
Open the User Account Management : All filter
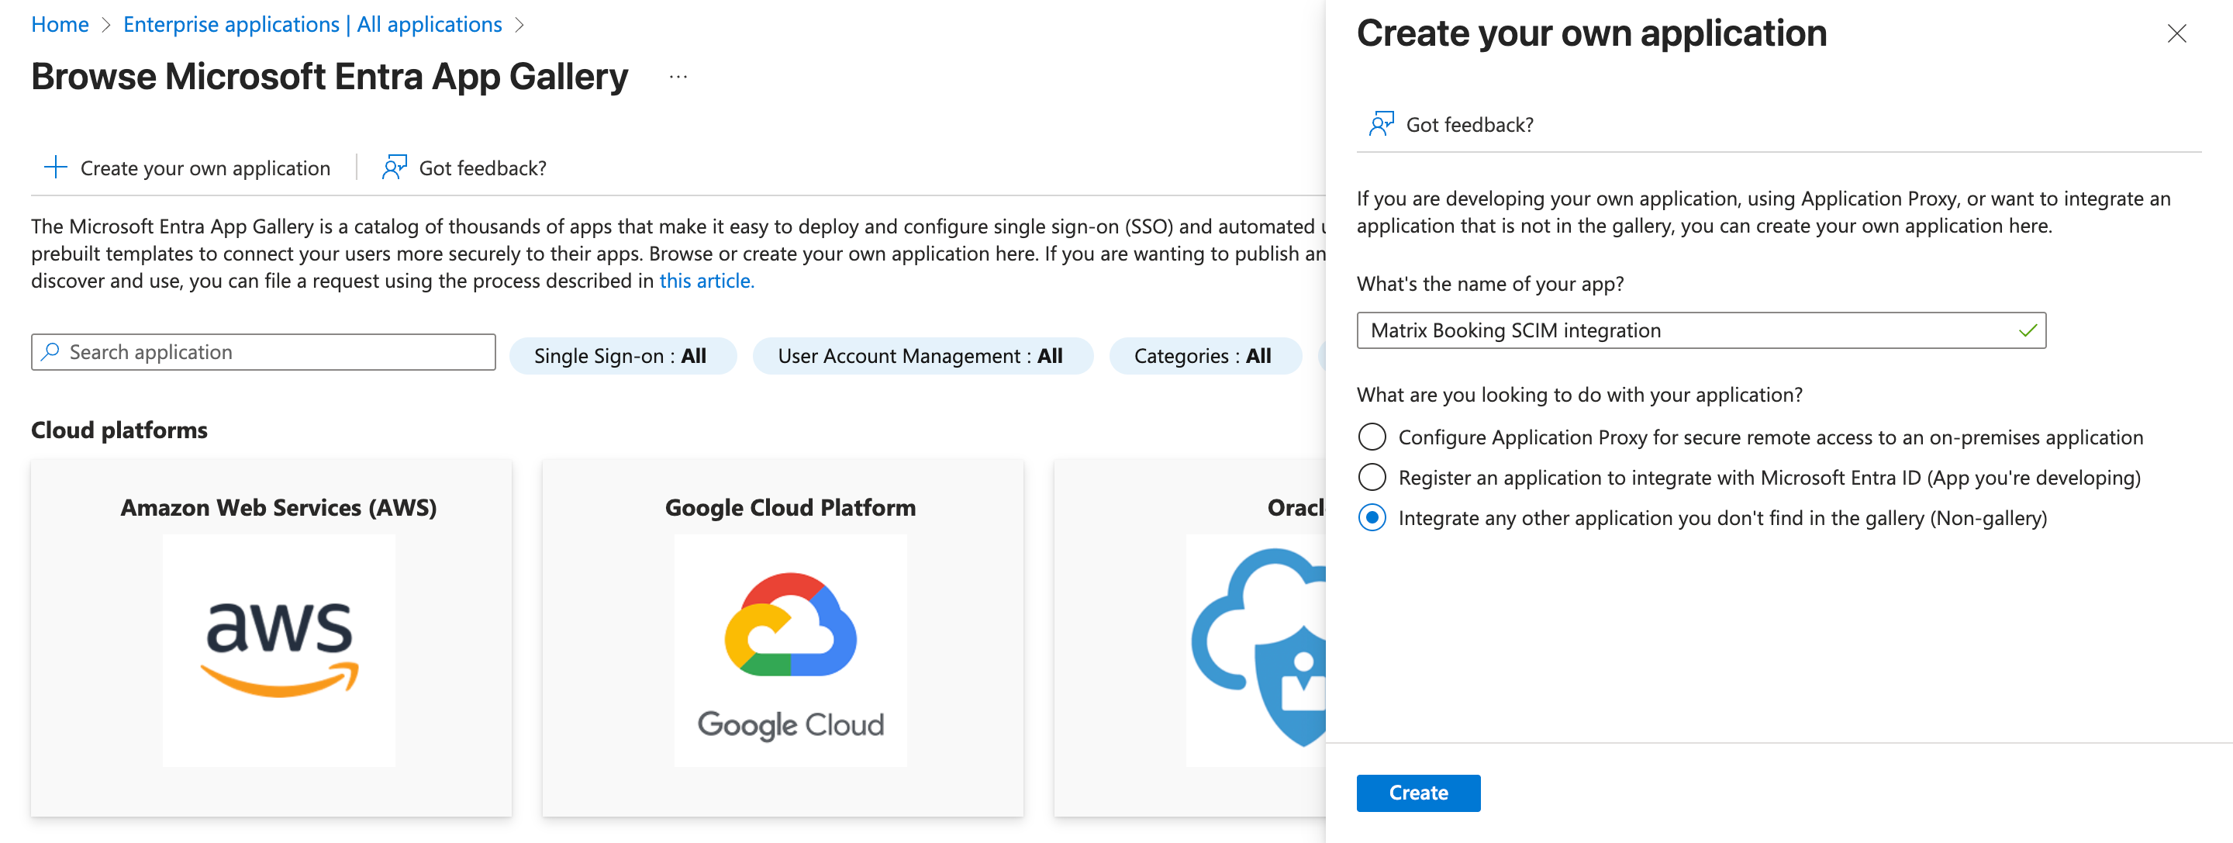pos(923,356)
